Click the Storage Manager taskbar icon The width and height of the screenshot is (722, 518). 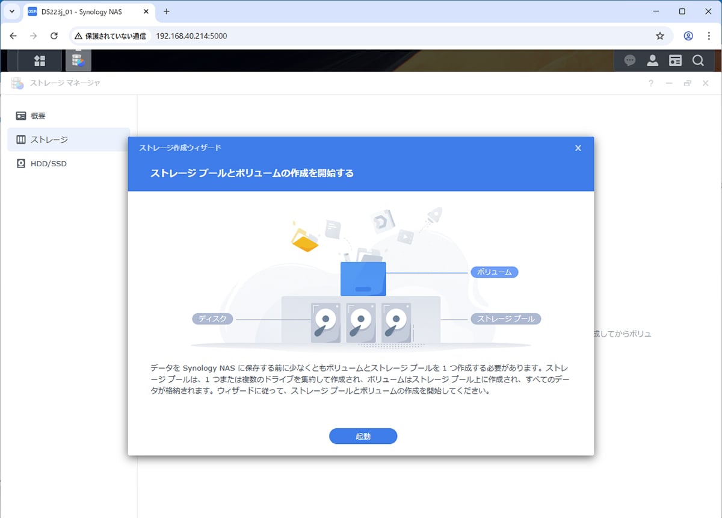pyautogui.click(x=78, y=60)
